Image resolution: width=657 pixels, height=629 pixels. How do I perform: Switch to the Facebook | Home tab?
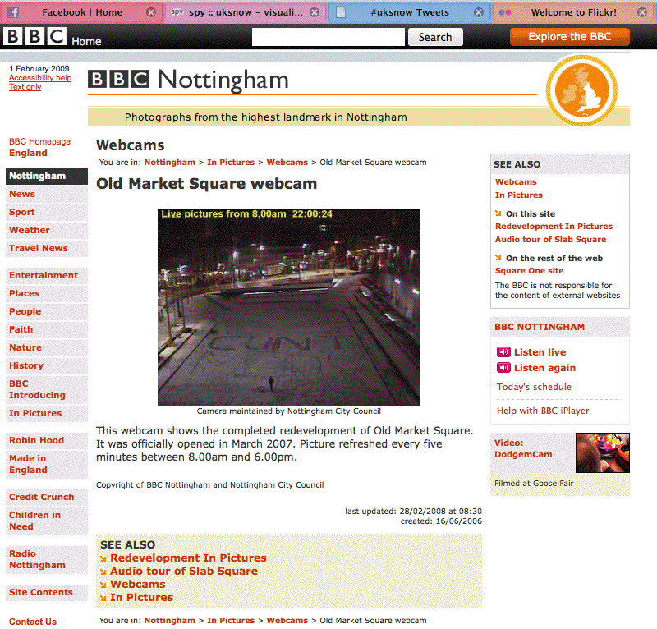point(82,12)
